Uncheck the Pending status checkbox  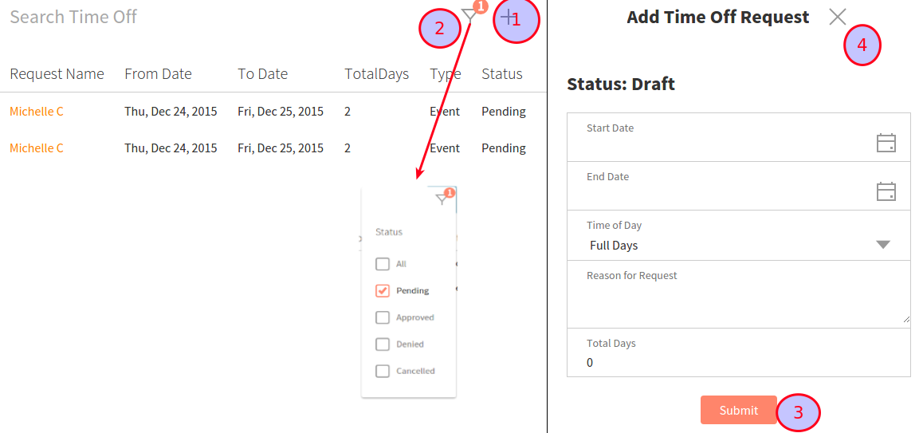point(383,291)
